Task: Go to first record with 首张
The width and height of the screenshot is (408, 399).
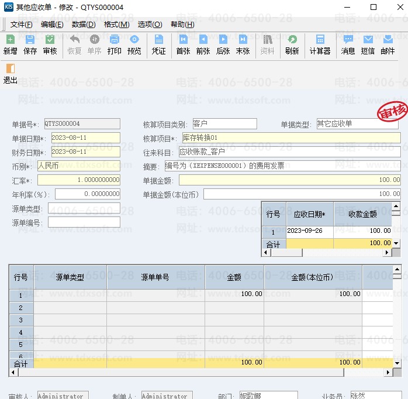Action: (183, 44)
